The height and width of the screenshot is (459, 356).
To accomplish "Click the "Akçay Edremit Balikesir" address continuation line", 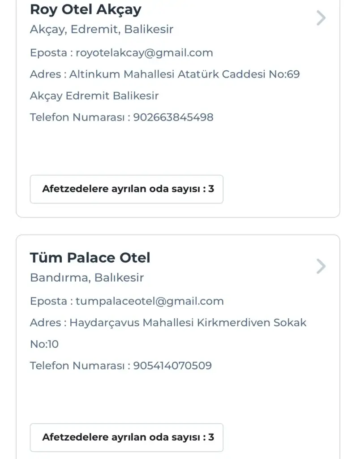I will [x=94, y=96].
